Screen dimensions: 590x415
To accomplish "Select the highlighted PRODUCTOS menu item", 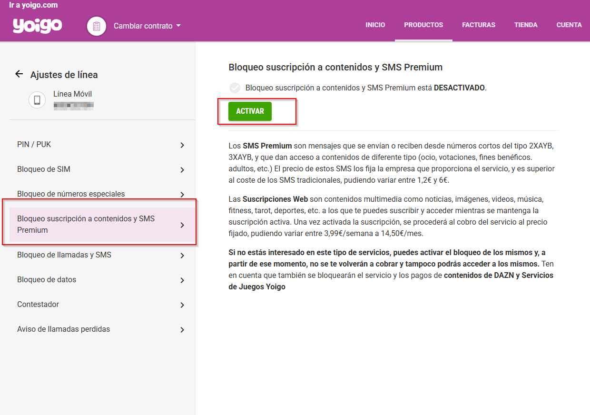I will tap(423, 25).
